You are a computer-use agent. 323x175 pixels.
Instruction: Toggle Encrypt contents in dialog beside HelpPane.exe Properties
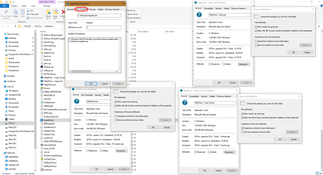tap(116, 120)
